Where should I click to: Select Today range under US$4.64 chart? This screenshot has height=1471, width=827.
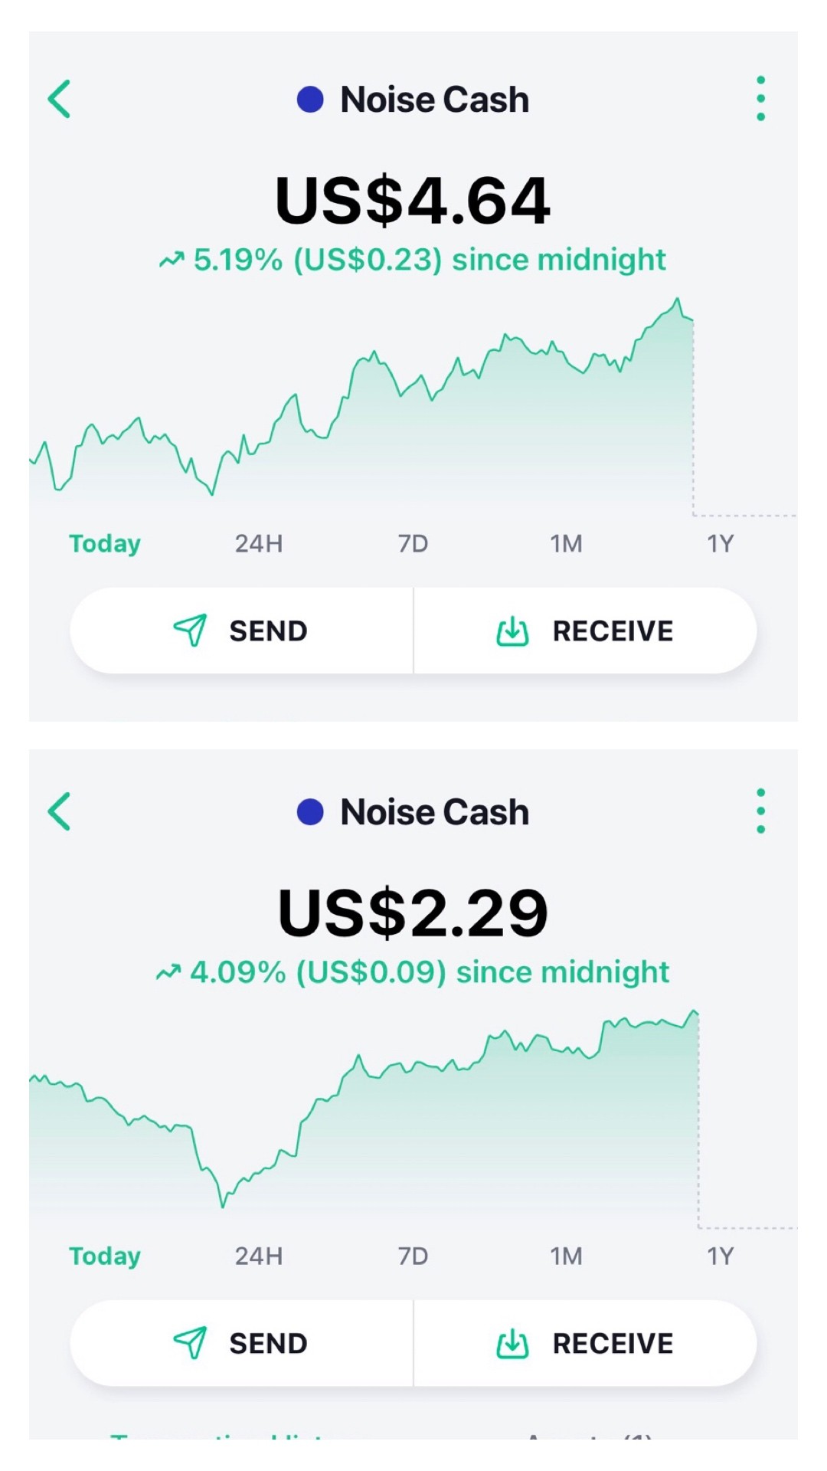pos(105,544)
